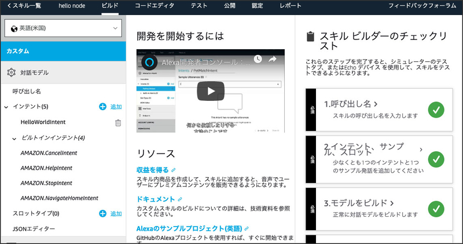463x244 pixels.
Task: Play the Alexa developer console video
Action: (211, 91)
